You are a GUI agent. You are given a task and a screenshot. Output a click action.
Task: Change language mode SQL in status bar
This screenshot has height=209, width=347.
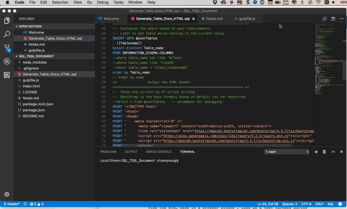330,204
